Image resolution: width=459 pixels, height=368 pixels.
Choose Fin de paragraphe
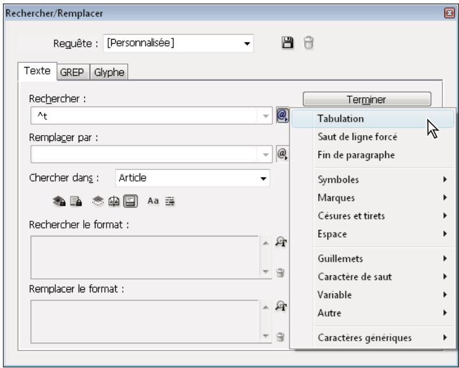coord(373,155)
